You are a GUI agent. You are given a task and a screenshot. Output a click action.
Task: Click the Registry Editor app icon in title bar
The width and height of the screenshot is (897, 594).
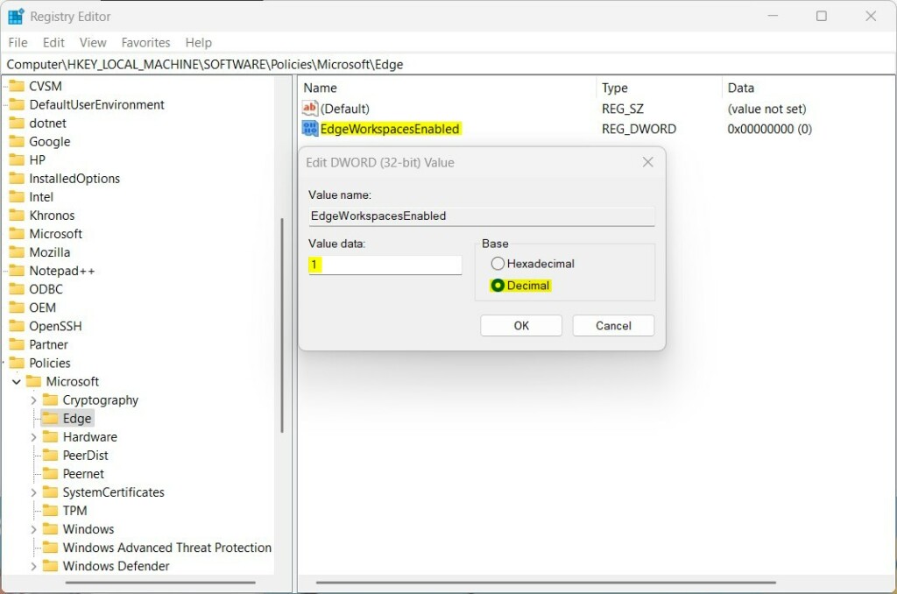coord(16,17)
